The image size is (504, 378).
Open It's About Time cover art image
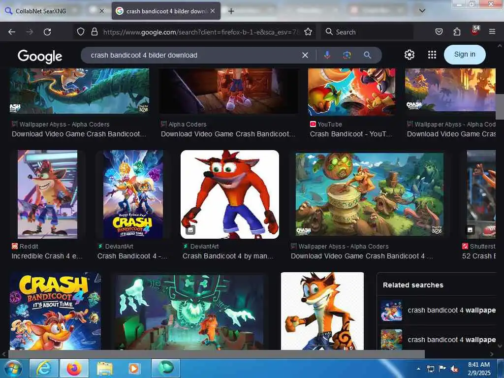[55, 311]
